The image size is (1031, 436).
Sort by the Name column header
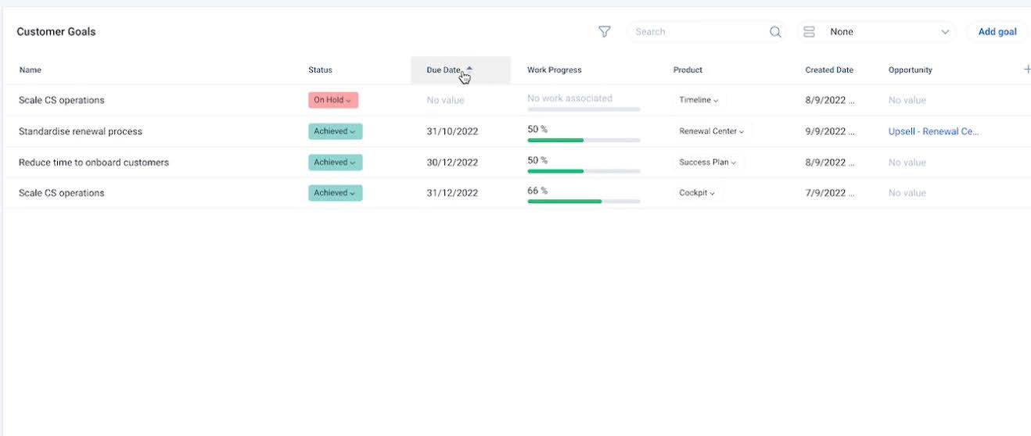tap(31, 70)
